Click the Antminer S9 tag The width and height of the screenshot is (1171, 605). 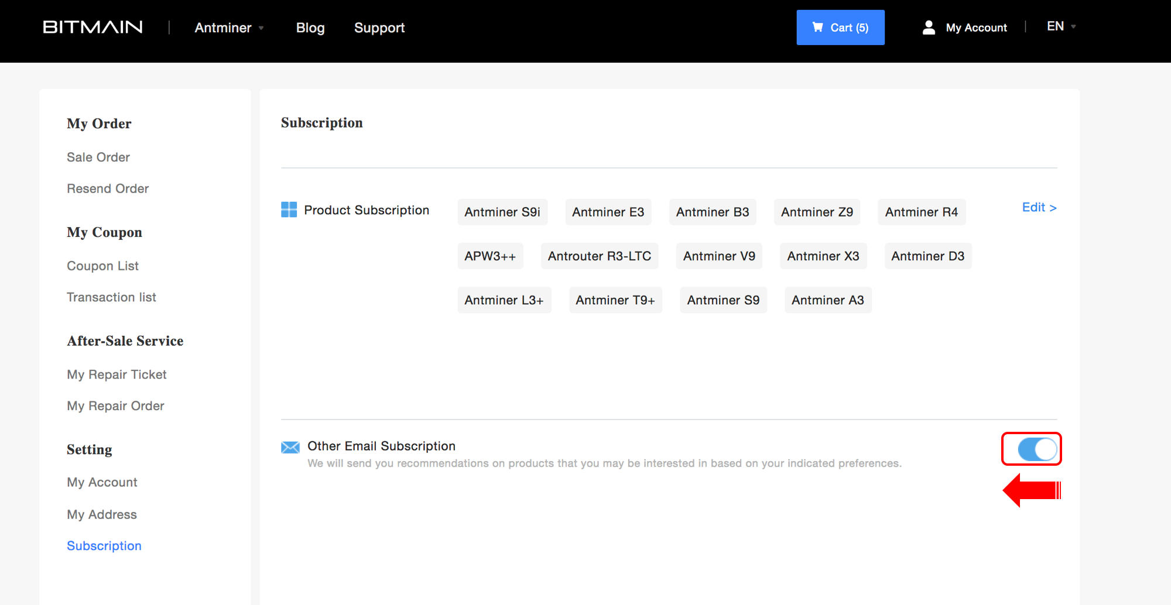point(723,300)
